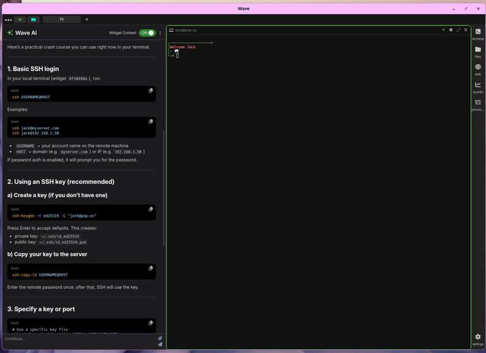Viewport: 486px width, 353px height.
Task: Turn off Widget Context toggle
Action: pyautogui.click(x=147, y=33)
